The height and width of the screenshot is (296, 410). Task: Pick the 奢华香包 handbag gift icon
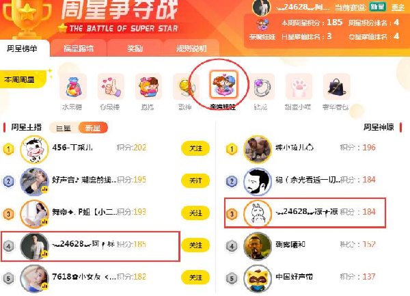(337, 87)
